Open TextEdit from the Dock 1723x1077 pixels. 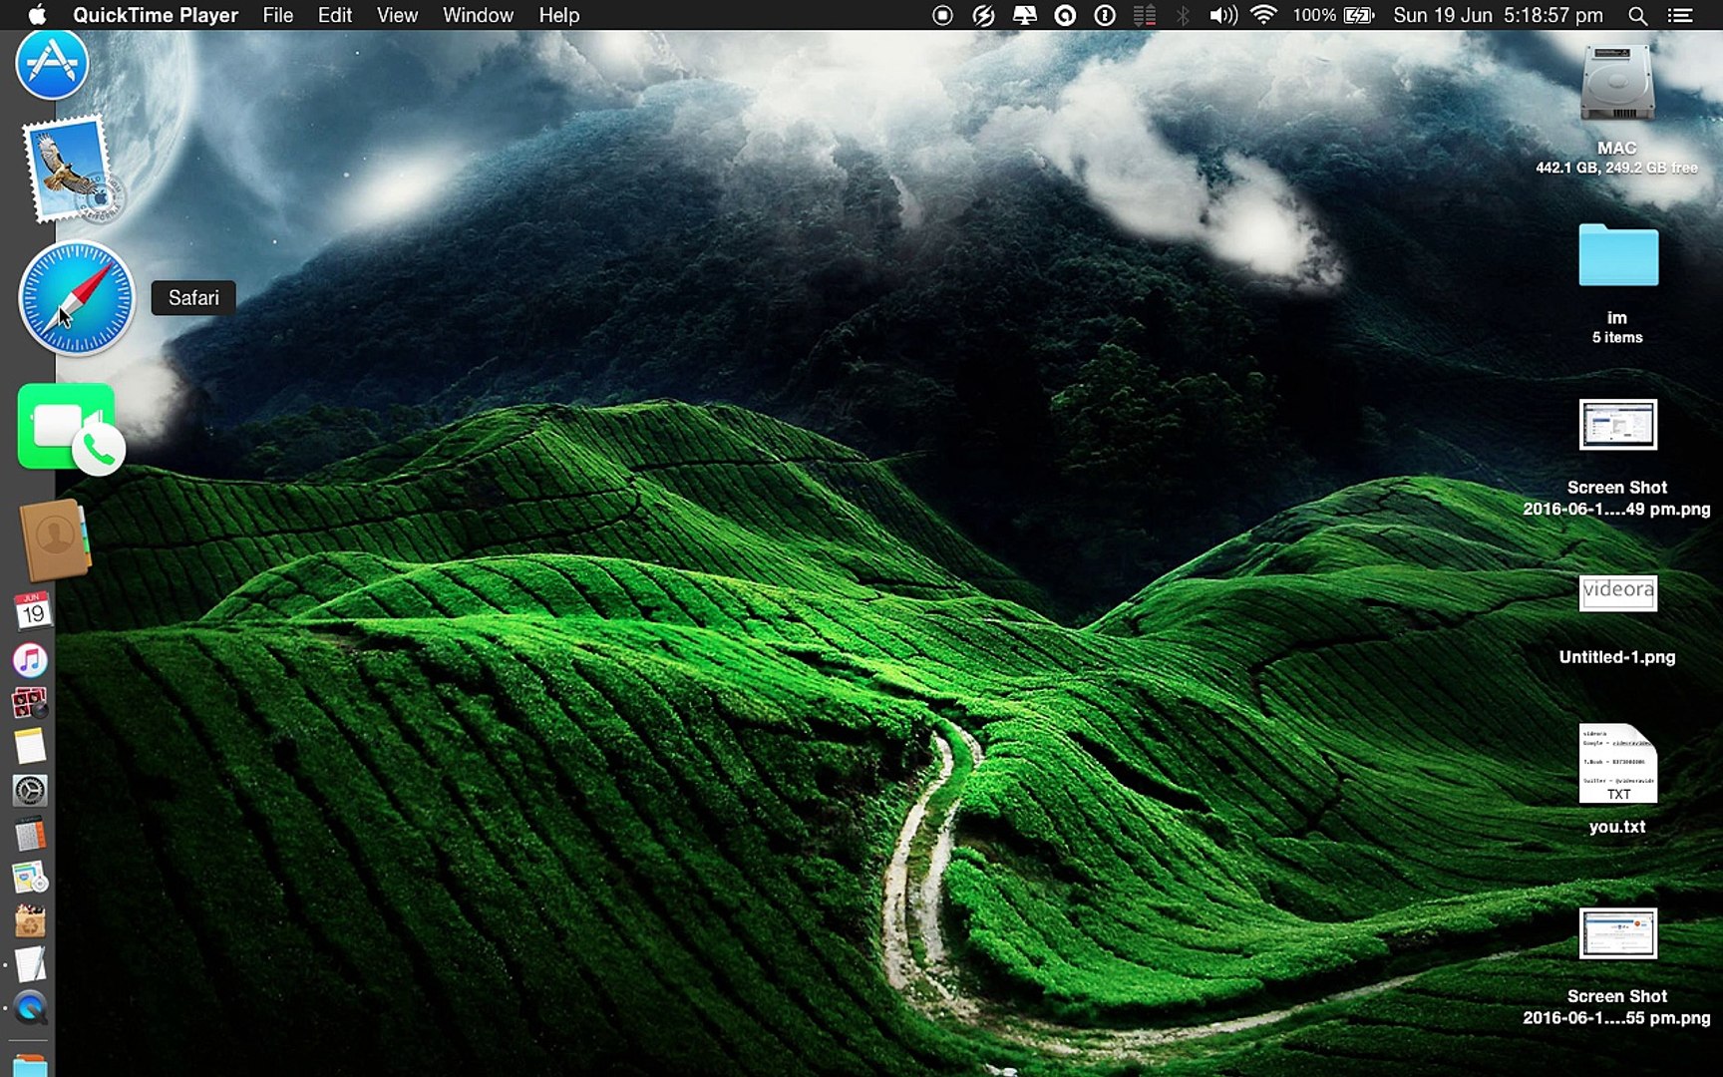tap(30, 964)
